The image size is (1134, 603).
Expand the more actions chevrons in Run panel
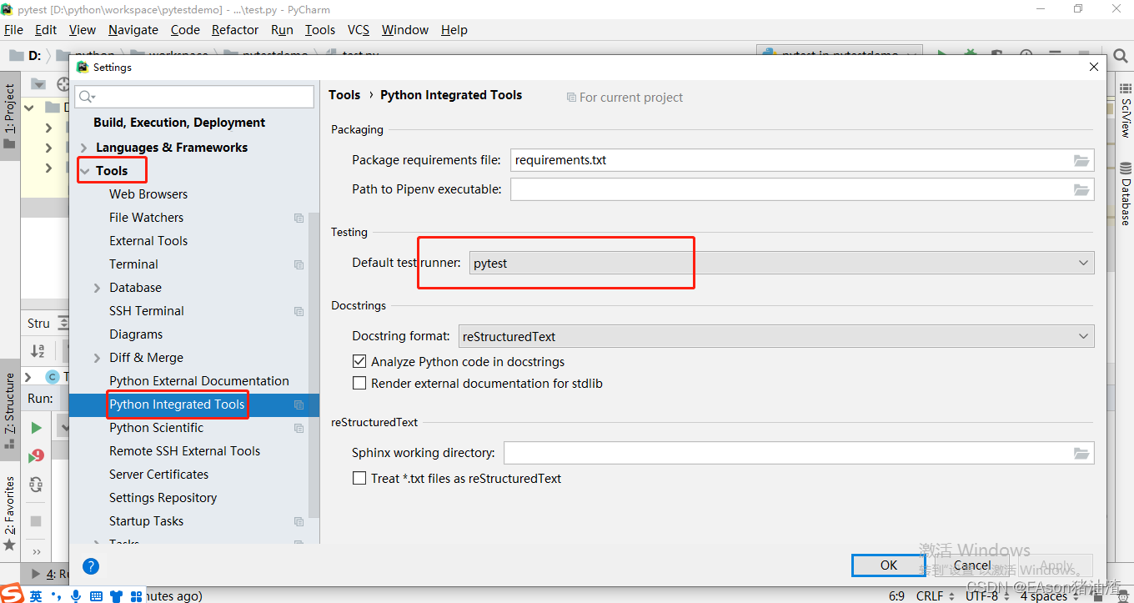(36, 551)
